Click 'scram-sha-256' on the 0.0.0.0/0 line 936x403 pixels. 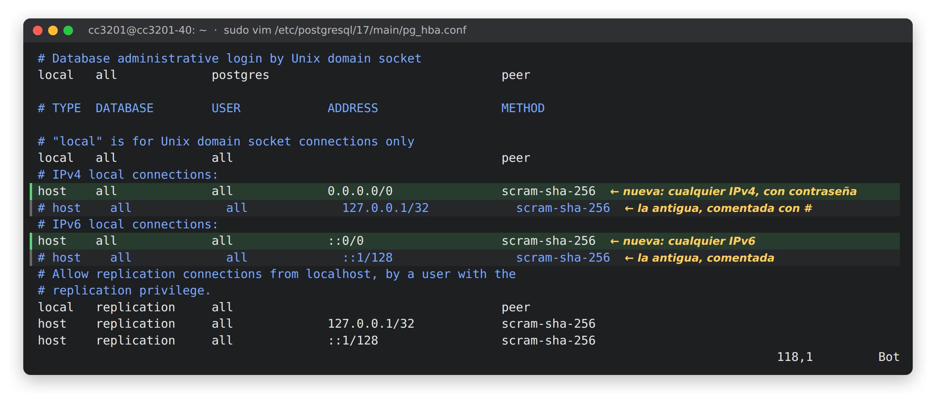tap(548, 191)
